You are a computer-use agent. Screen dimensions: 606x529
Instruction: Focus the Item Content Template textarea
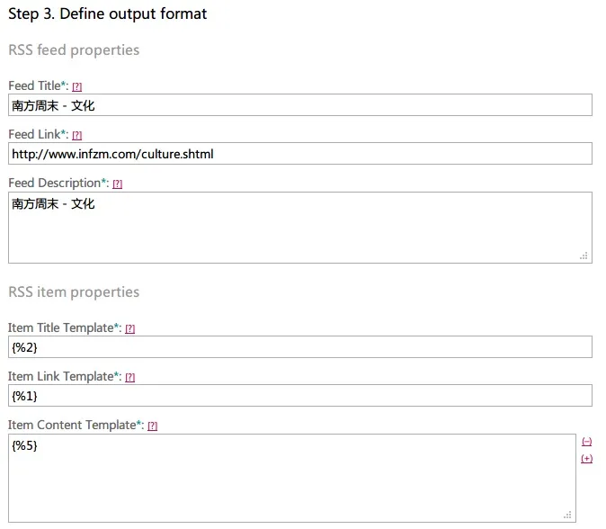coord(291,477)
